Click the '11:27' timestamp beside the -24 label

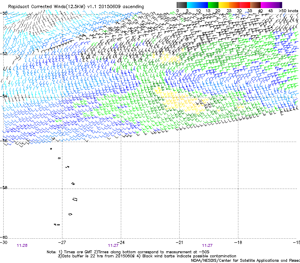(113, 246)
